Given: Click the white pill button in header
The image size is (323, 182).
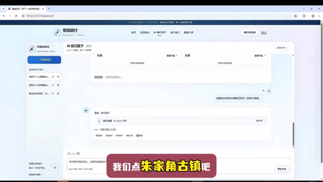Looking at the screenshot, I should coord(250,32).
